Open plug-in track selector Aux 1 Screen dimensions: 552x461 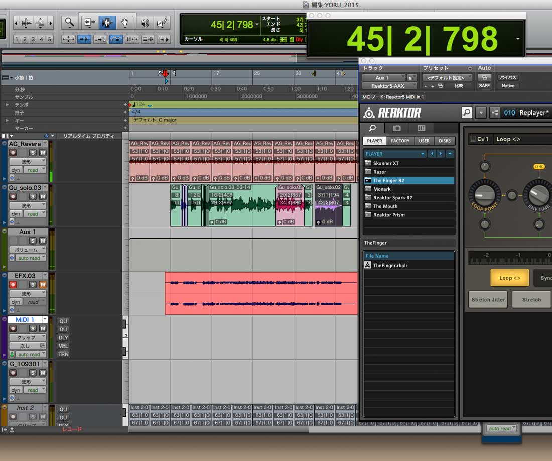pos(384,77)
